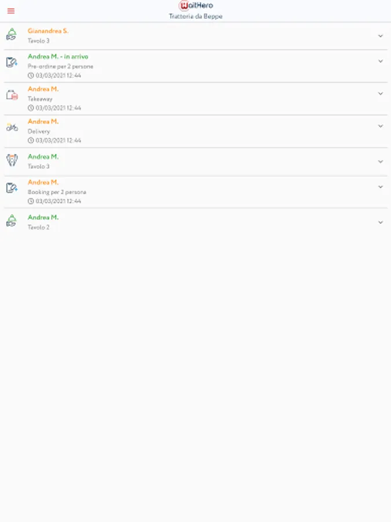
Task: Select the Gianandrea S. name link
Action: (48, 31)
